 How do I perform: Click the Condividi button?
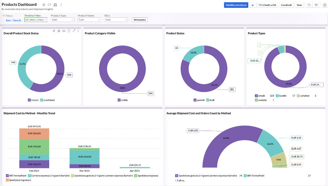286,5
